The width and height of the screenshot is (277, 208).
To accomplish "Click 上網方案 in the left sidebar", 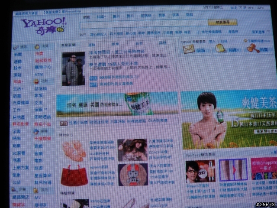I will coord(21,168).
